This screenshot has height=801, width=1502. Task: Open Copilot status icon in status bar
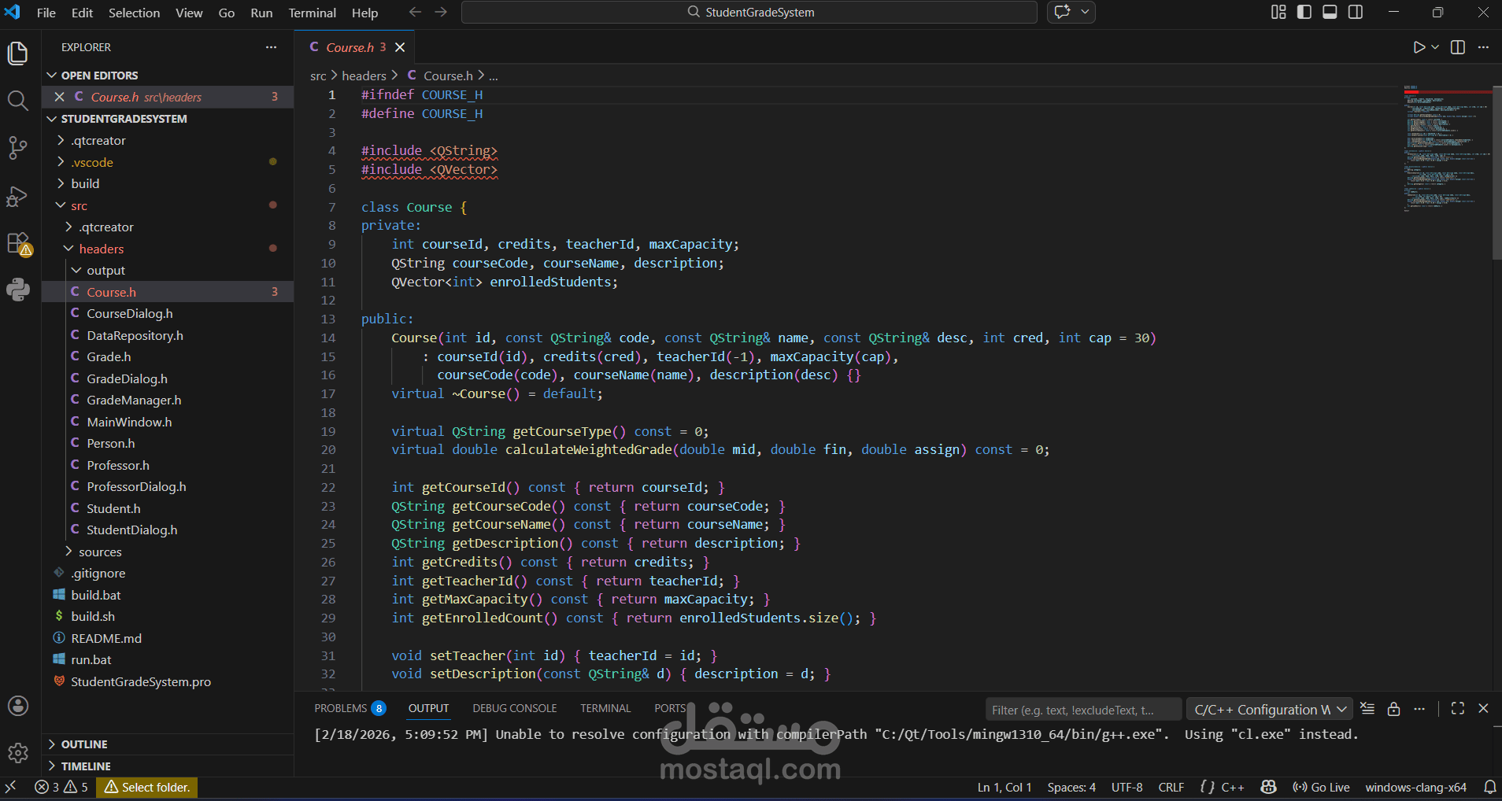point(1268,787)
